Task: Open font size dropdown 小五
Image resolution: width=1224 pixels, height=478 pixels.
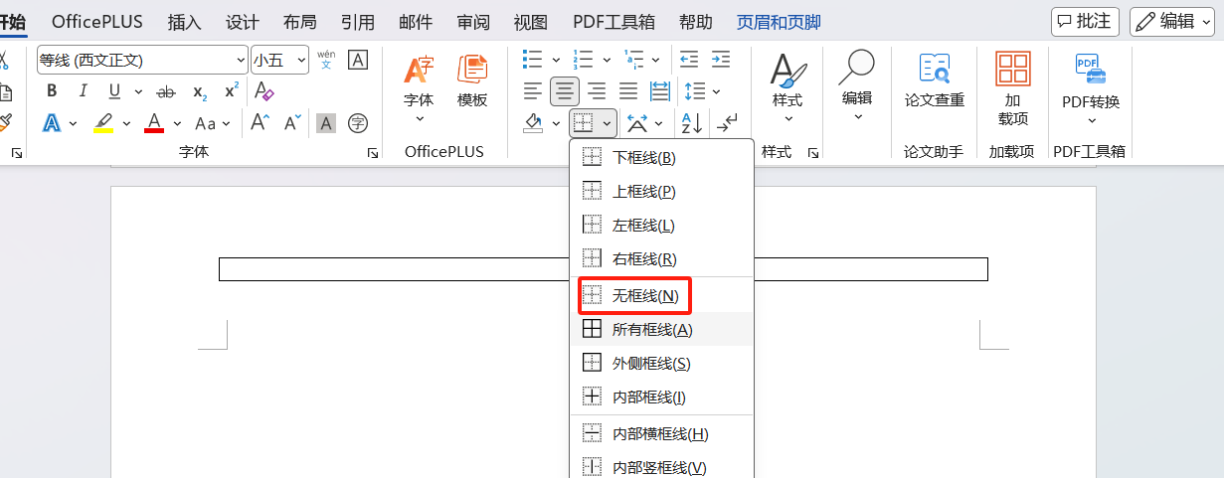Action: tap(279, 60)
